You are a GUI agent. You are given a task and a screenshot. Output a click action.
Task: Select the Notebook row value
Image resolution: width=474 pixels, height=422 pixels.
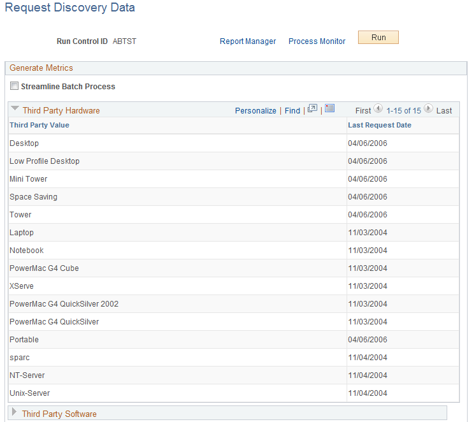[27, 251]
